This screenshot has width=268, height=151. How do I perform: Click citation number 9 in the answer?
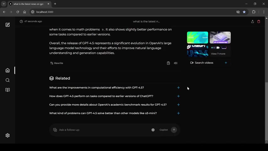point(103,30)
